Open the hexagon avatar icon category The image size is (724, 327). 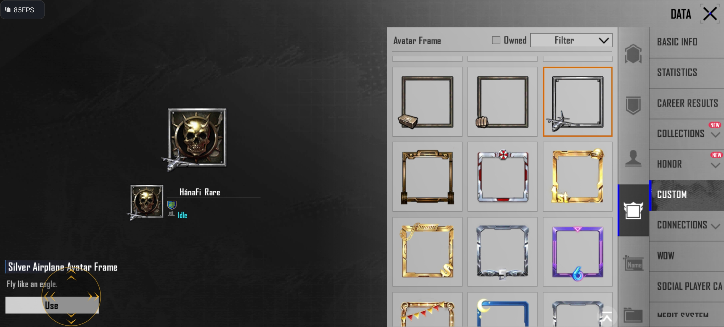coord(633,54)
